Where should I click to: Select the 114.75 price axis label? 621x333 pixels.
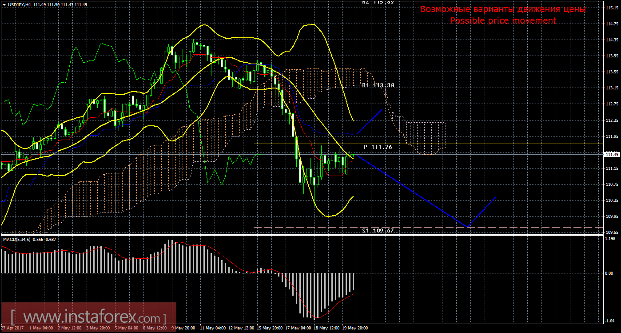[612, 24]
